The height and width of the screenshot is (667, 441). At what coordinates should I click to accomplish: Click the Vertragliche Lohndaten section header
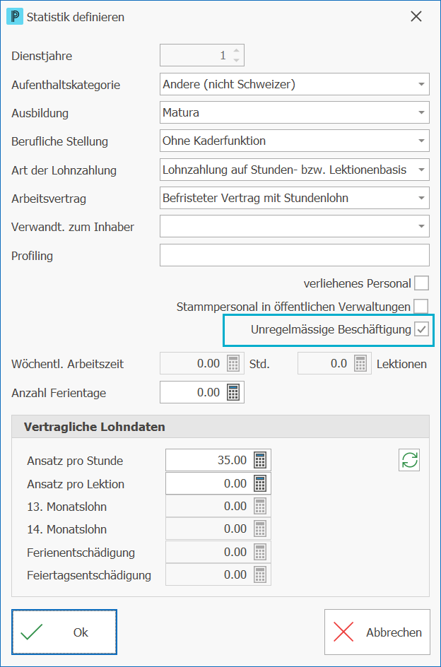coord(220,427)
